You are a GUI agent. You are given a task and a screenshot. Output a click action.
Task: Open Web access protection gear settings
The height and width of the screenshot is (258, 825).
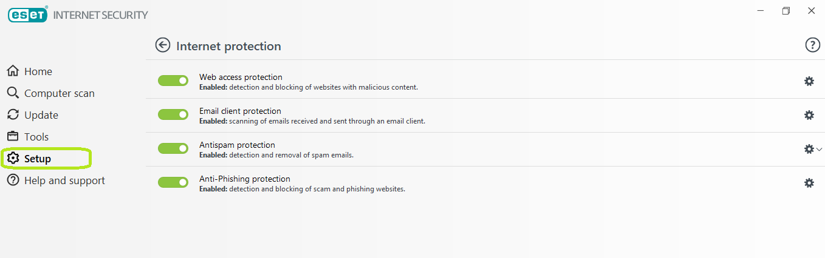[x=809, y=81]
